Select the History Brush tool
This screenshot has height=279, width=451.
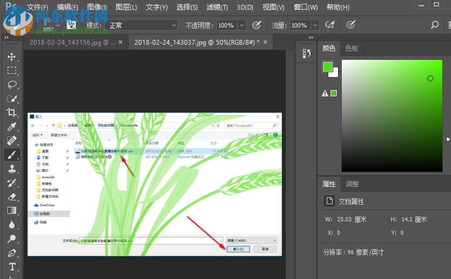click(11, 183)
